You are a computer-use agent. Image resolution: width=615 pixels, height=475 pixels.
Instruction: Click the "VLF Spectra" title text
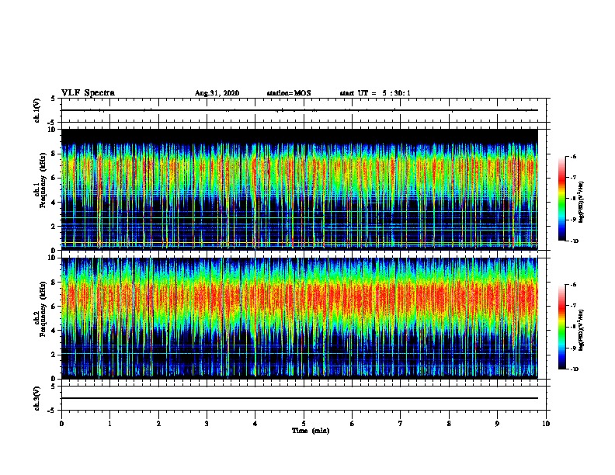point(88,93)
